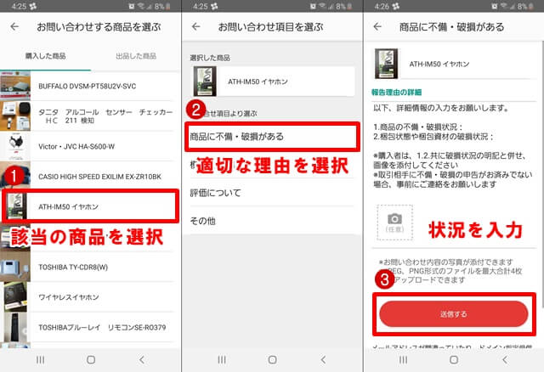Tap back arrow on 商品に不備・破損がある screen

point(378,26)
